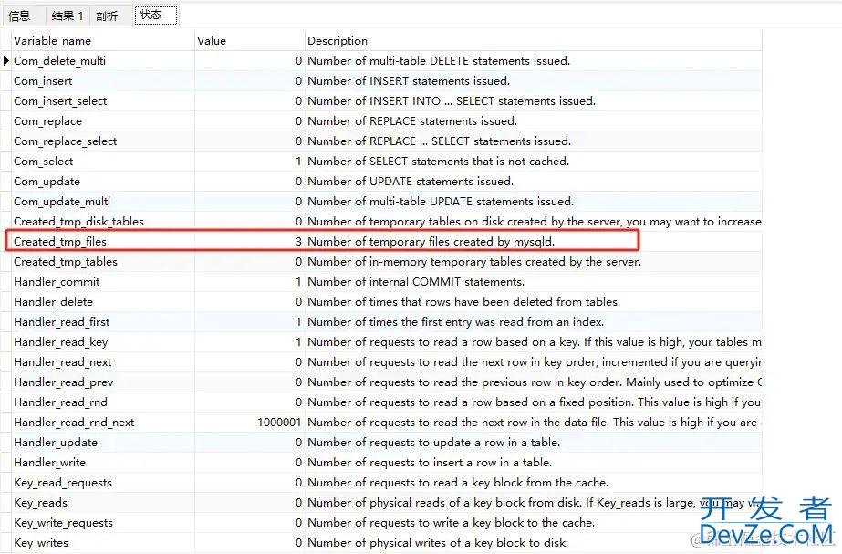842x554 pixels.
Task: Select the Handler_read_first value 1 cell
Action: tap(250, 322)
